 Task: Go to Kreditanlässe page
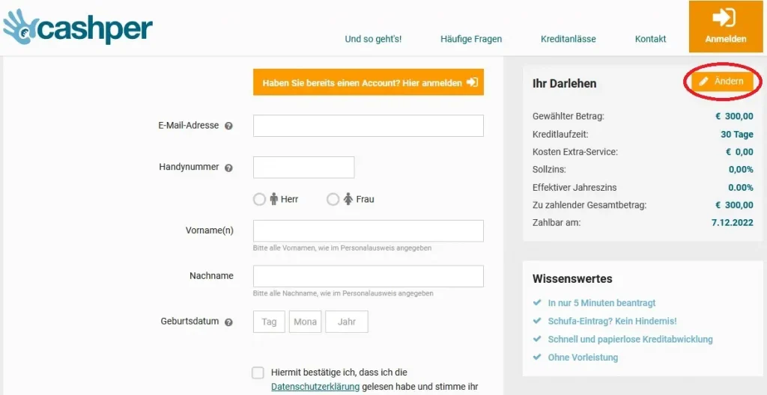coord(568,39)
